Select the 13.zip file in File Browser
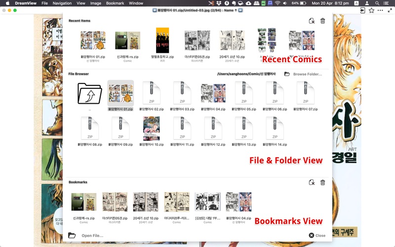 (244, 128)
